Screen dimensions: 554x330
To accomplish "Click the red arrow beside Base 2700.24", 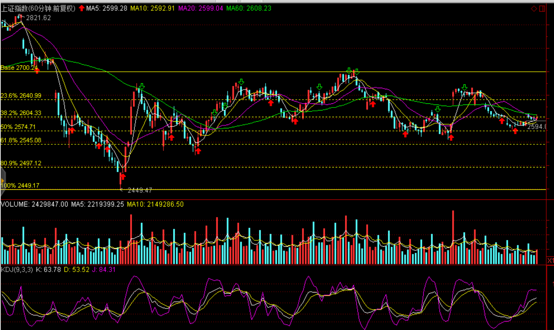I will (x=37, y=70).
